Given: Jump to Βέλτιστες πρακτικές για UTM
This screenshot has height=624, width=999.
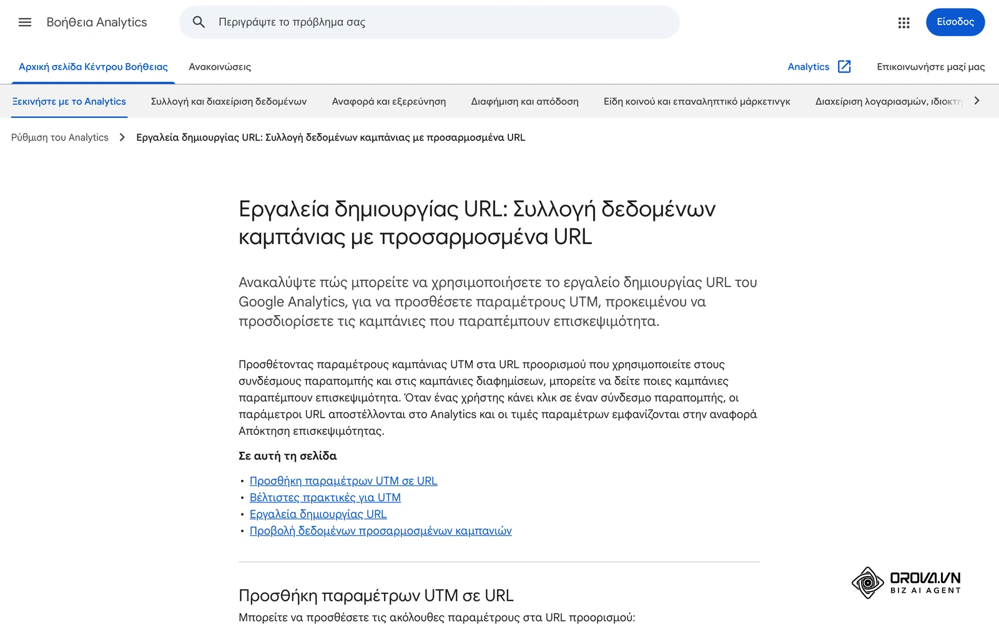Looking at the screenshot, I should 325,498.
